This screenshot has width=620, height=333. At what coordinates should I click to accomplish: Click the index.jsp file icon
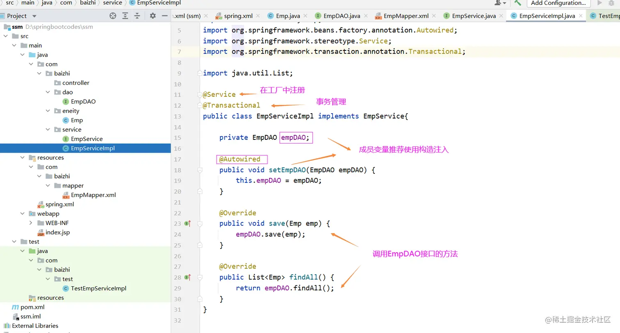coord(41,233)
